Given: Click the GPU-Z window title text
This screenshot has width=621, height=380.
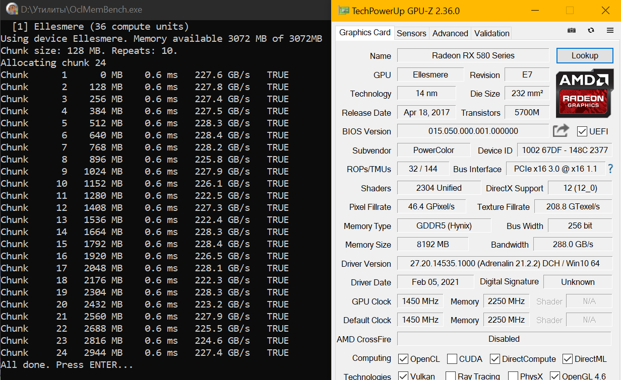Looking at the screenshot, I should tap(406, 11).
